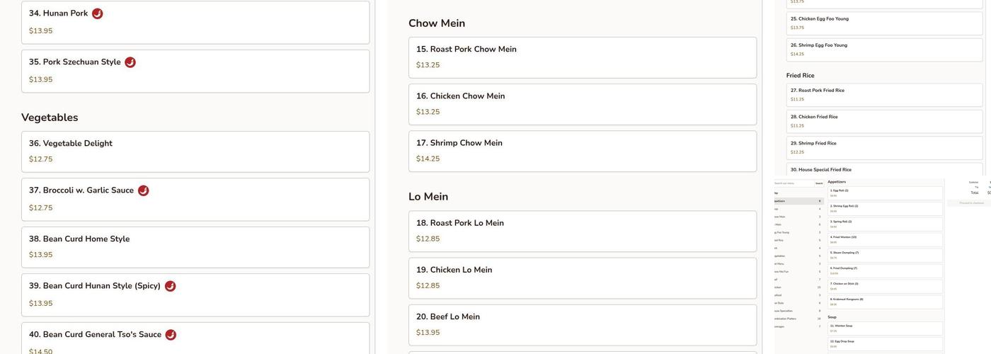Image resolution: width=991 pixels, height=354 pixels.
Task: Click the chili icon next to Pork Szechuan Style
Action: (x=130, y=62)
